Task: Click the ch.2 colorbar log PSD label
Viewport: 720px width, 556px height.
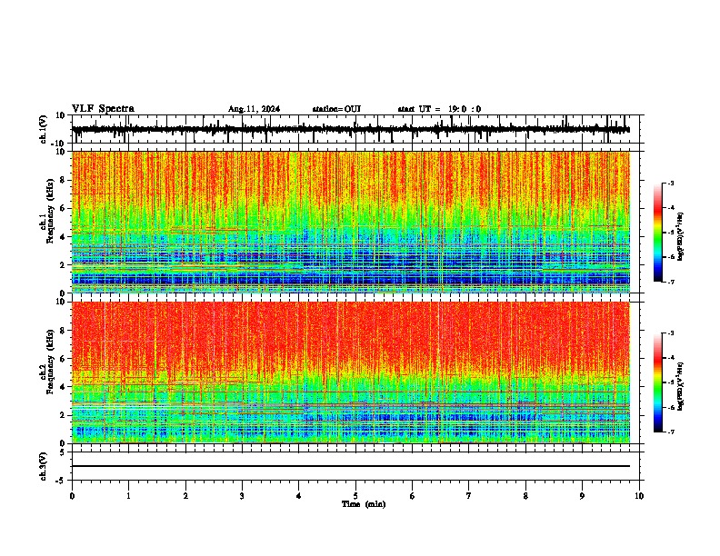Action: click(x=681, y=386)
